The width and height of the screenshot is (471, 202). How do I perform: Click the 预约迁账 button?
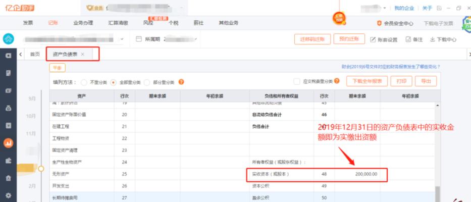point(349,39)
